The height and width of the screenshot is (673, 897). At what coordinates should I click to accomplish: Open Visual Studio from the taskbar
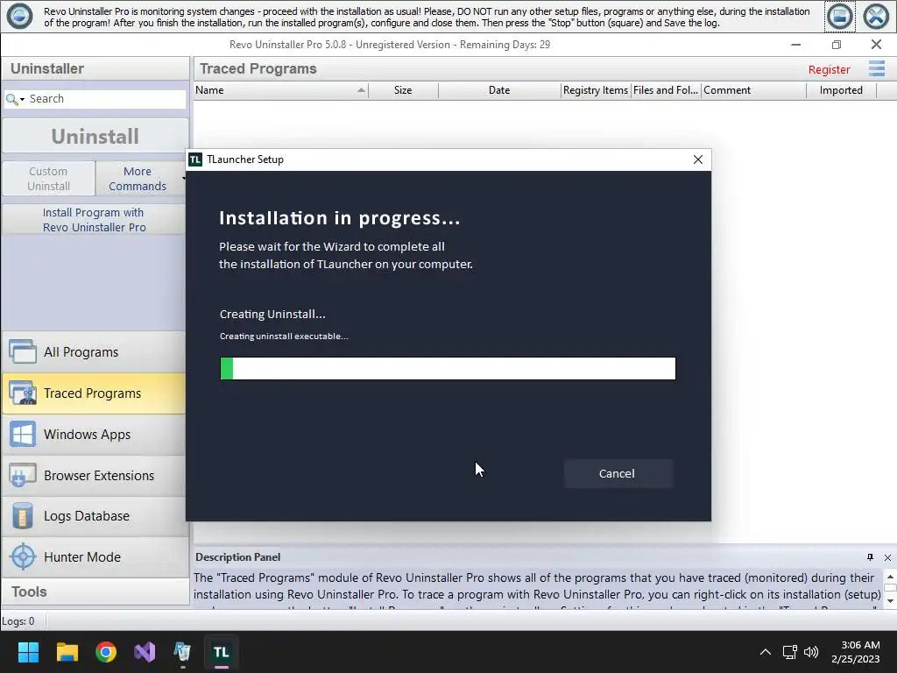(145, 652)
